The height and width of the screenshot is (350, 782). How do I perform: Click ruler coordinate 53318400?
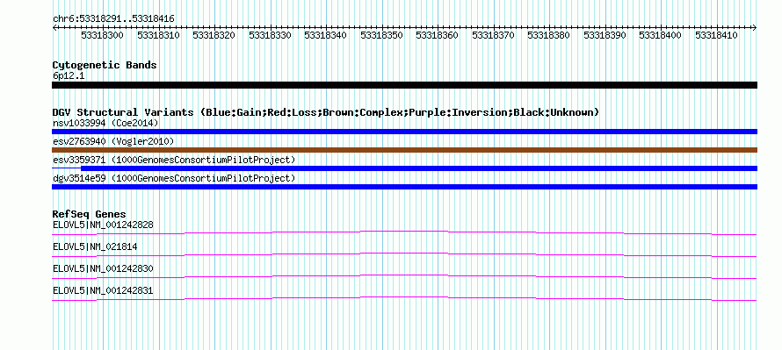tap(661, 36)
